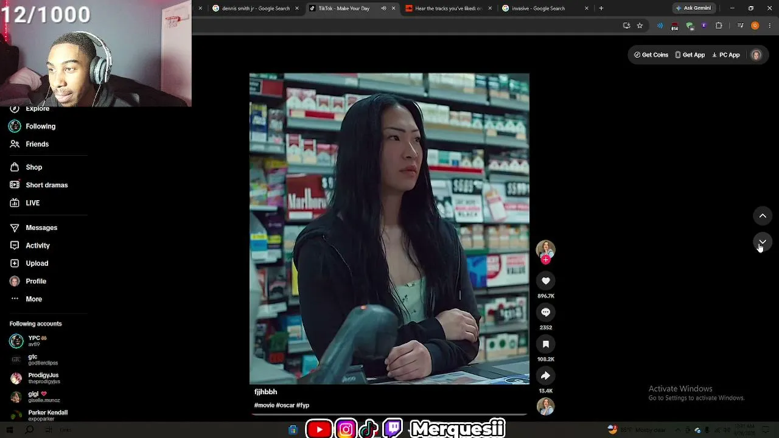This screenshot has width=779, height=438.
Task: Mute the TikTok tab speaker icon
Action: coord(383,9)
